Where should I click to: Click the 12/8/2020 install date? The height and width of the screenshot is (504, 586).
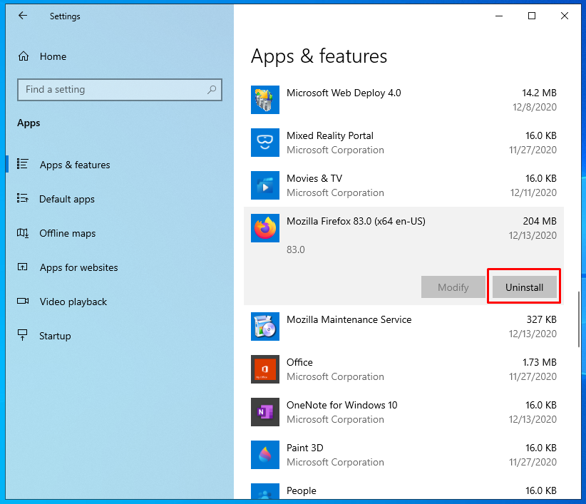point(535,107)
